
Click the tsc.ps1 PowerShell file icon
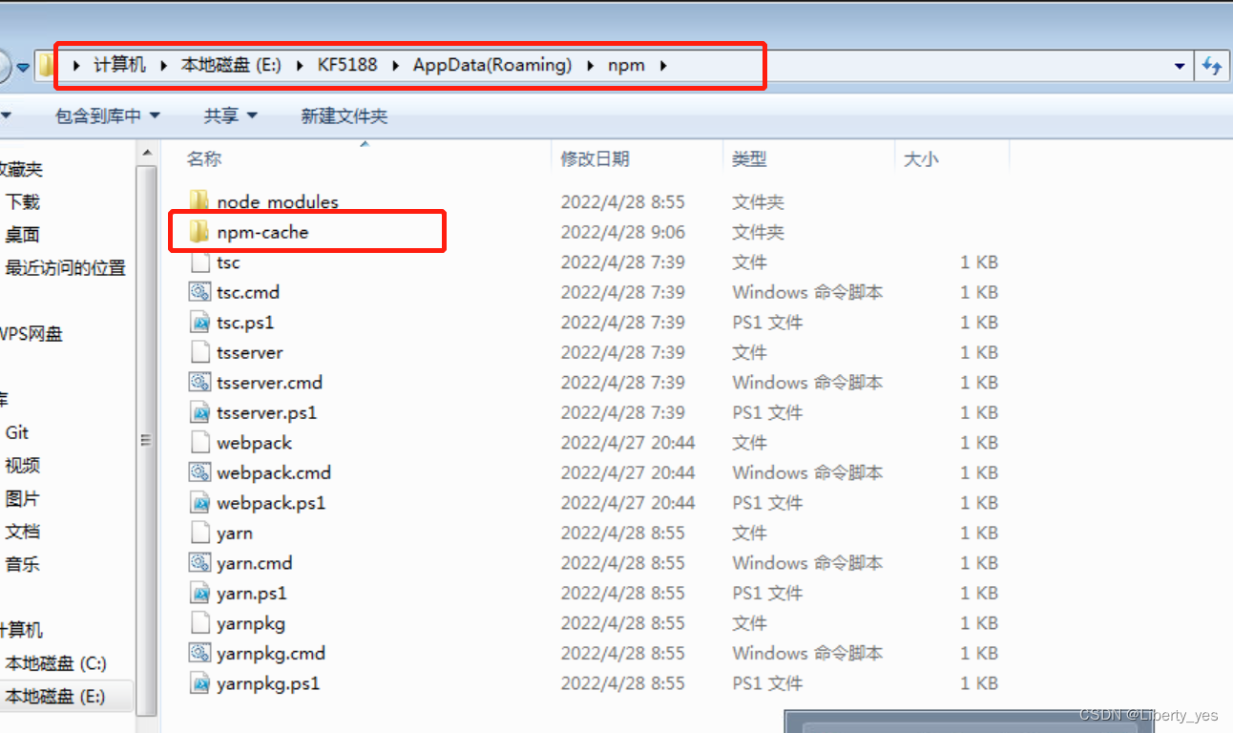coord(199,323)
